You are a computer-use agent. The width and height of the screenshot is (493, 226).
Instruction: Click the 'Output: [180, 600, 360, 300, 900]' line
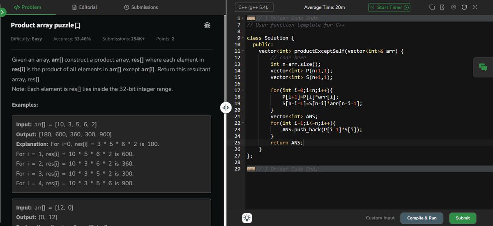(x=63, y=134)
